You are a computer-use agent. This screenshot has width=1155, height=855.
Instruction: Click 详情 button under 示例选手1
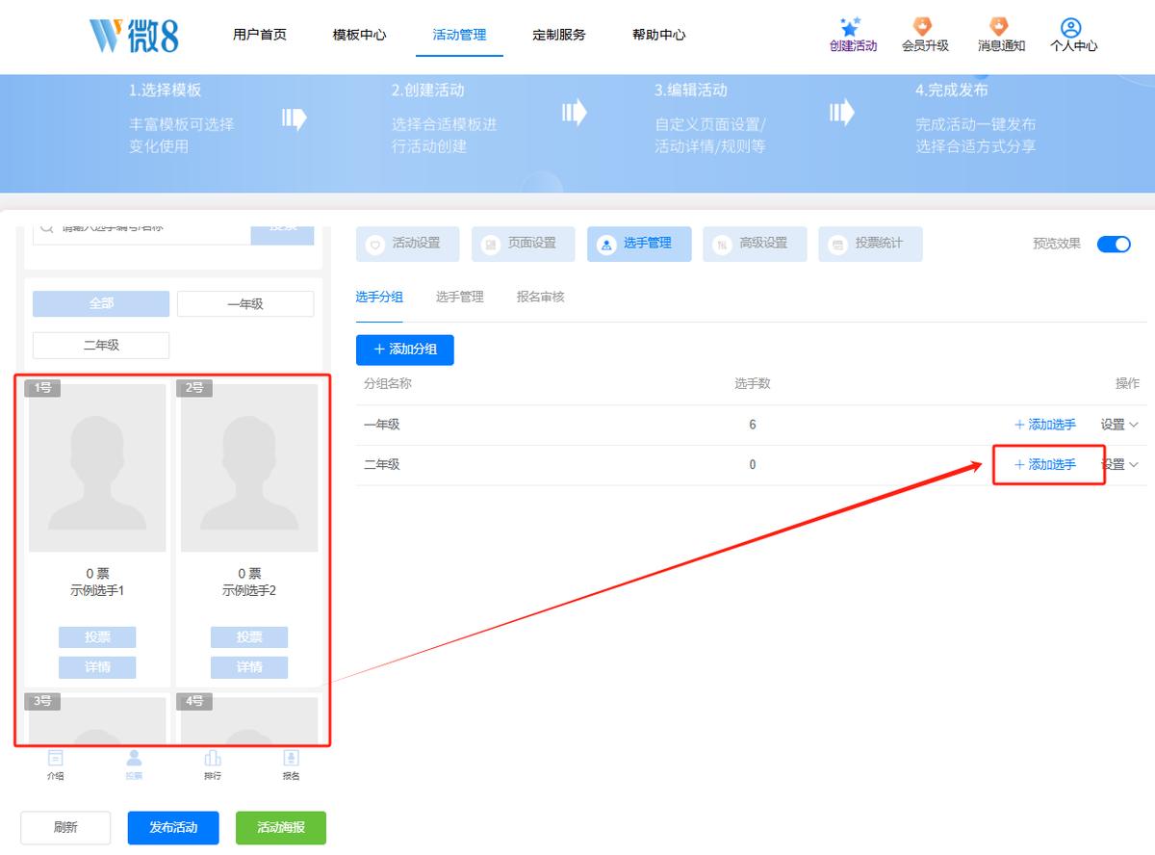(x=97, y=667)
